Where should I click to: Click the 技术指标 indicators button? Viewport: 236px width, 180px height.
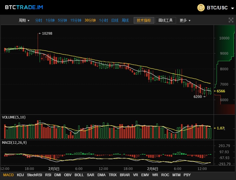point(144,20)
